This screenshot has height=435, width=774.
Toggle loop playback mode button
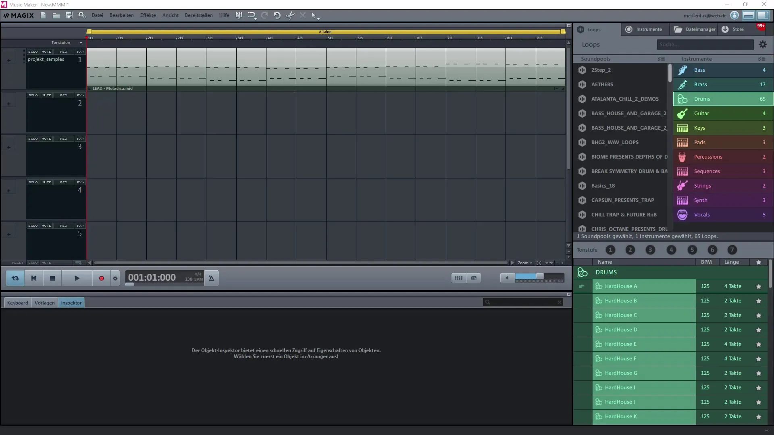click(x=15, y=278)
